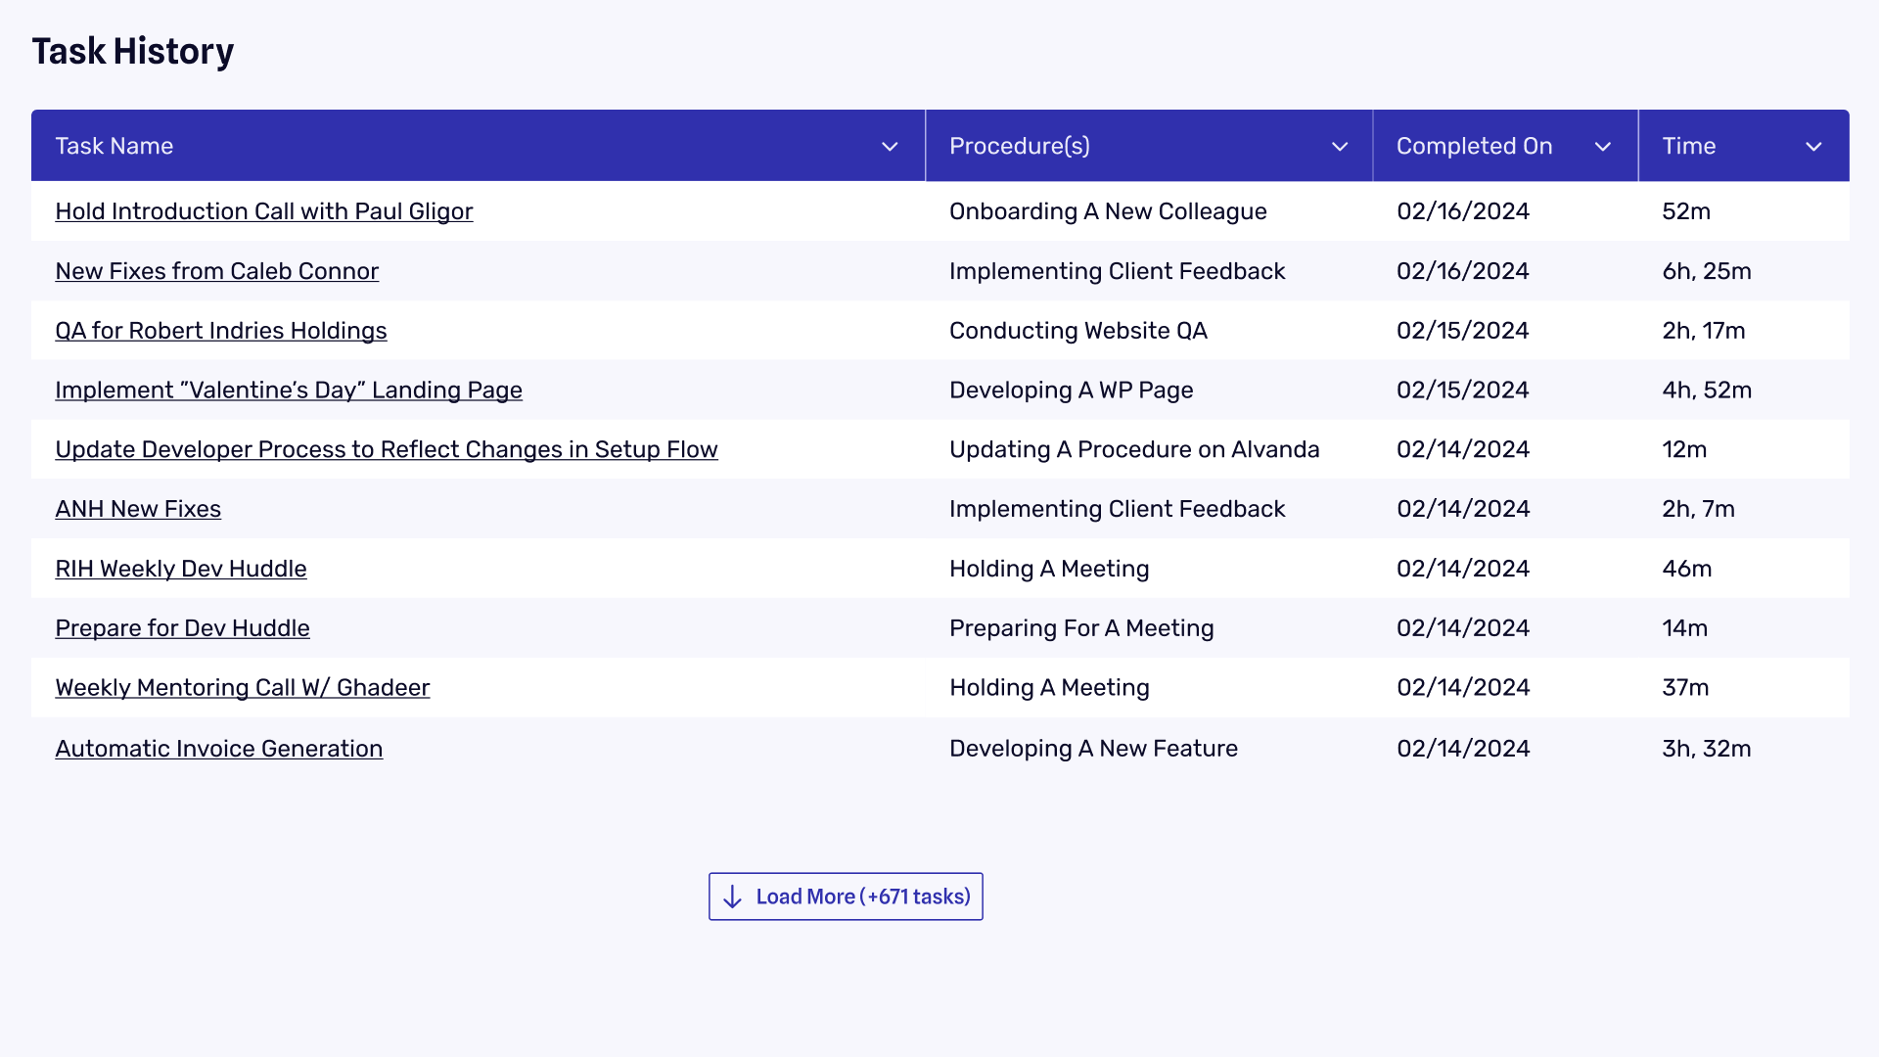Open Implement Valentine's Day Landing Page task

(288, 390)
